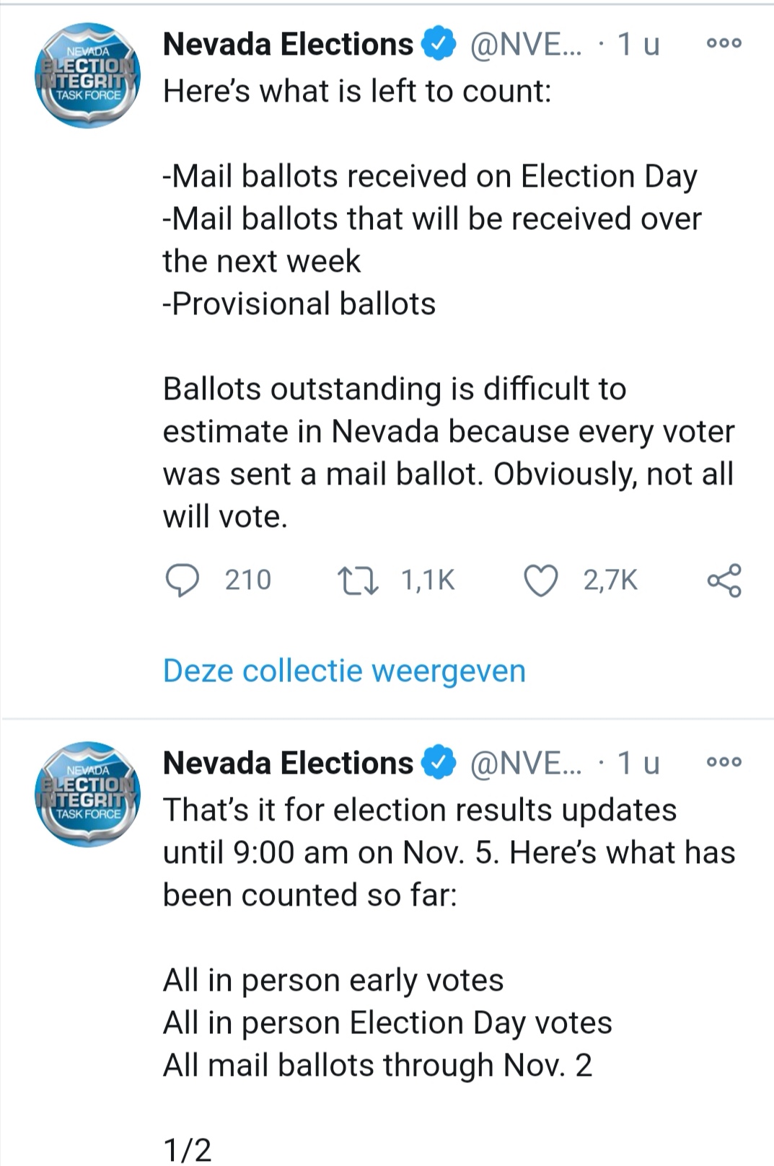The image size is (774, 1166).
Task: Open three-dot menu on second tweet
Action: [724, 762]
